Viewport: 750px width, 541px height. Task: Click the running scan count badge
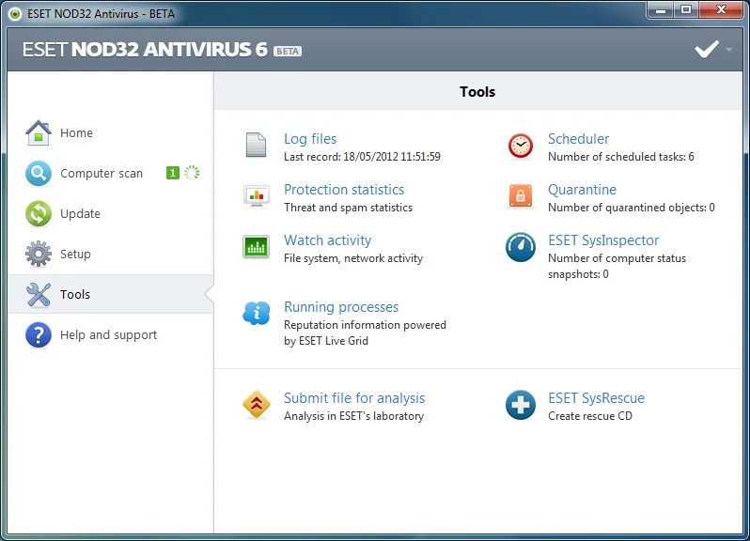tap(173, 173)
